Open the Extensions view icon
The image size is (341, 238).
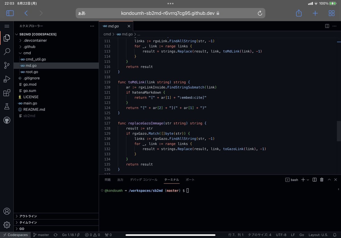point(7,93)
